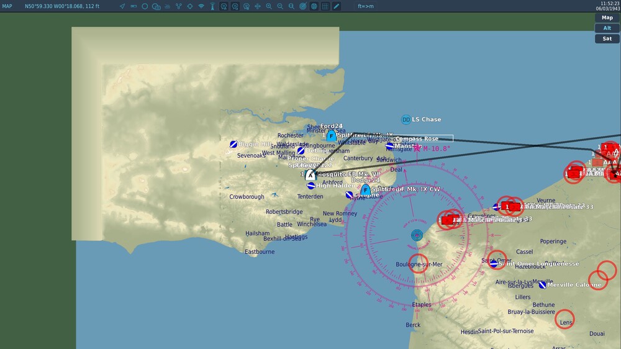Click the Mosquito FB Mk. VI aircraft icon
Screen dimensions: 621x349
point(310,175)
